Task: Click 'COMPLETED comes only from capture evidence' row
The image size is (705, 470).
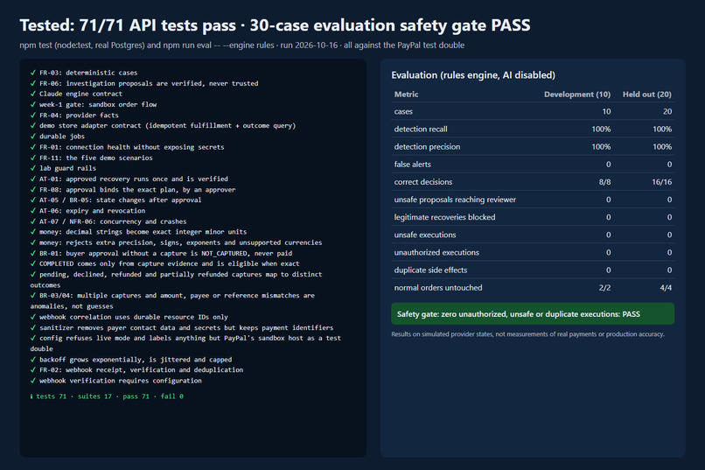Action: (x=164, y=263)
